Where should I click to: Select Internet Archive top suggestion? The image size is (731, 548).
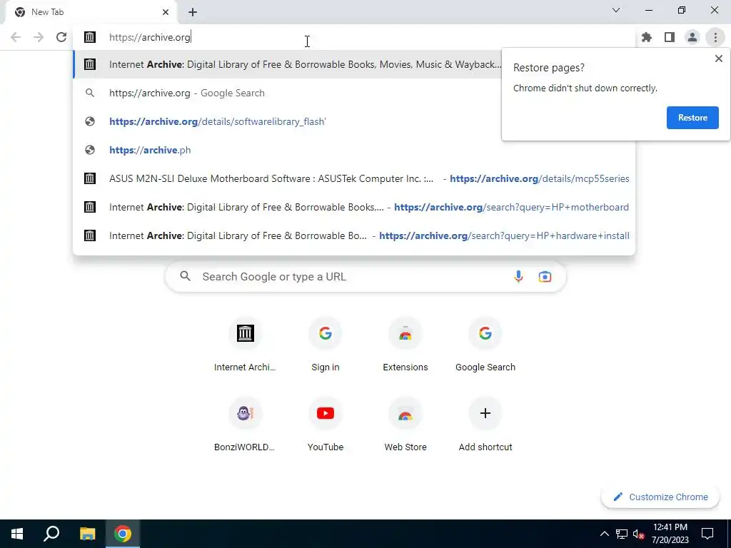point(287,64)
